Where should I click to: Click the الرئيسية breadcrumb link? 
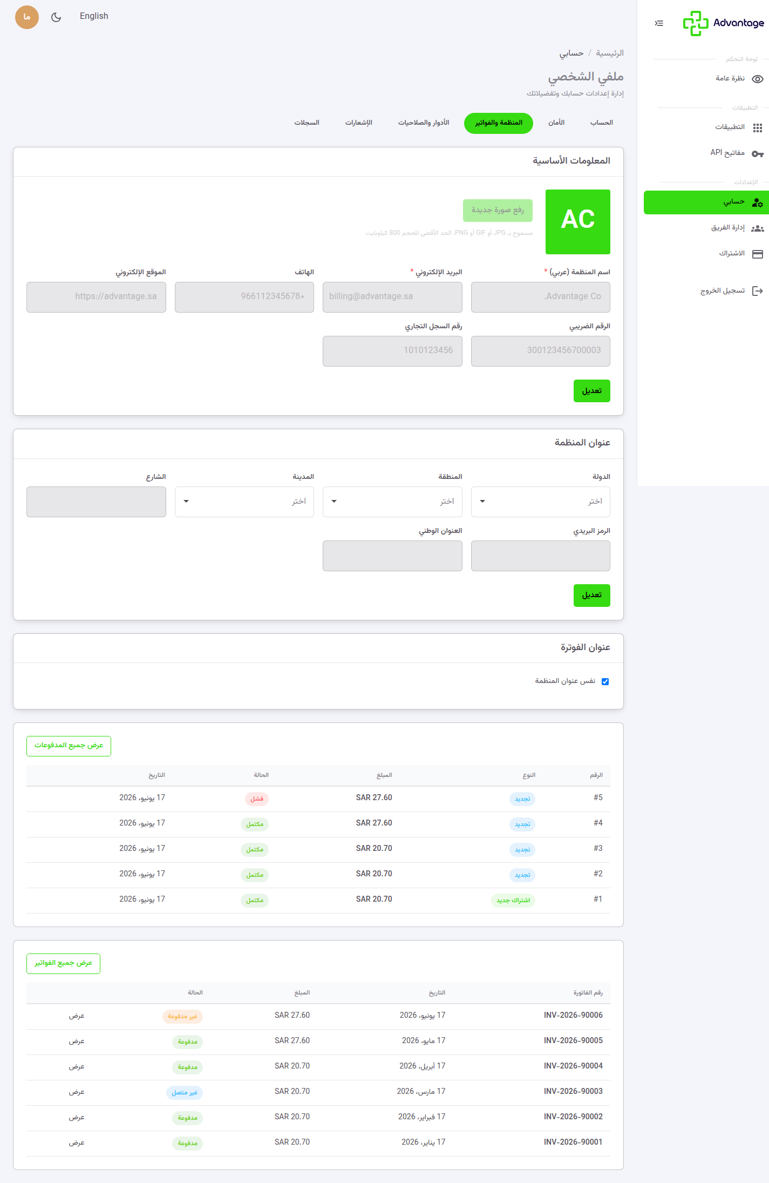pyautogui.click(x=610, y=53)
